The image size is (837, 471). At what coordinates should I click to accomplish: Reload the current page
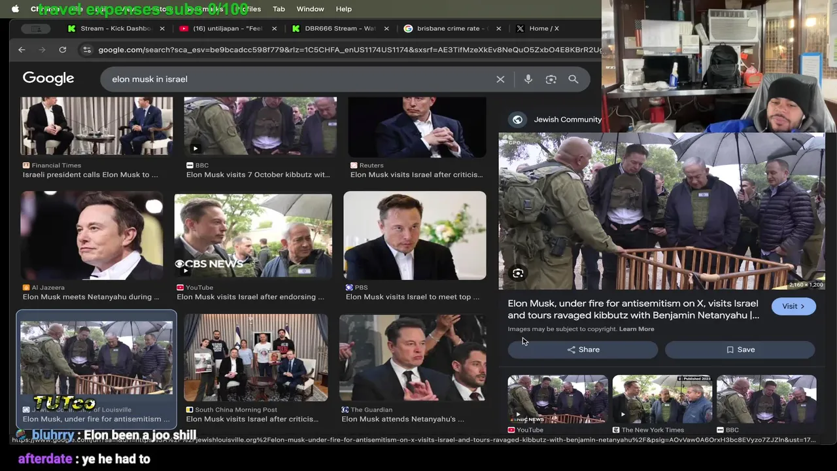pos(63,50)
